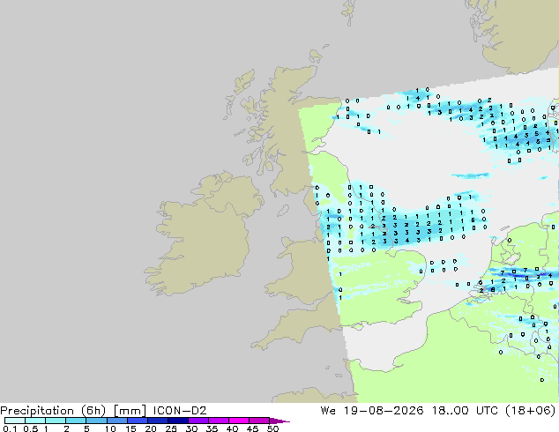Screen dimensions: 559x432
Task: Select the 10 mm blue legend swatch
Action: pos(117,421)
